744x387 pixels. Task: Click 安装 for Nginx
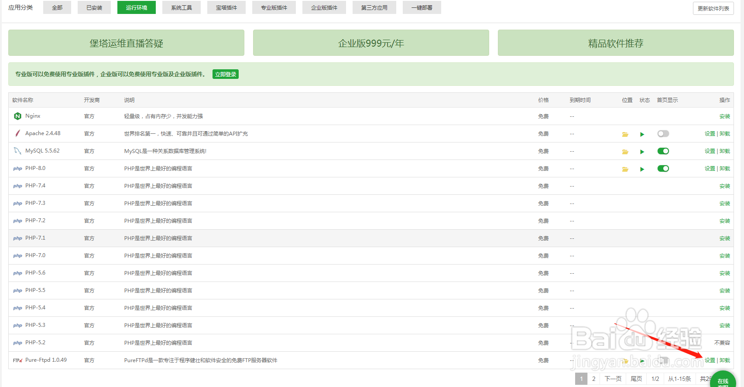725,116
